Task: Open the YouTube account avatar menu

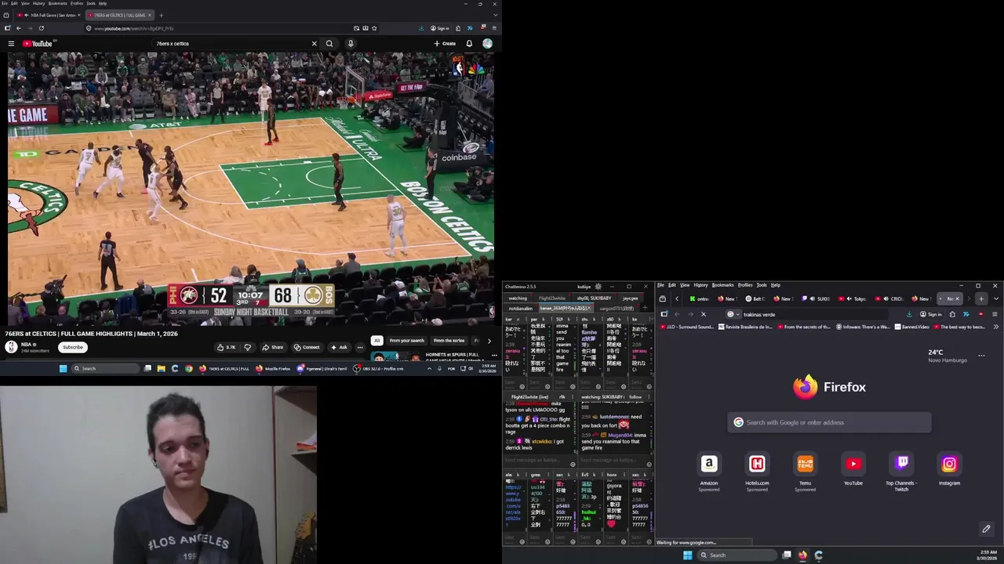Action: 487,44
